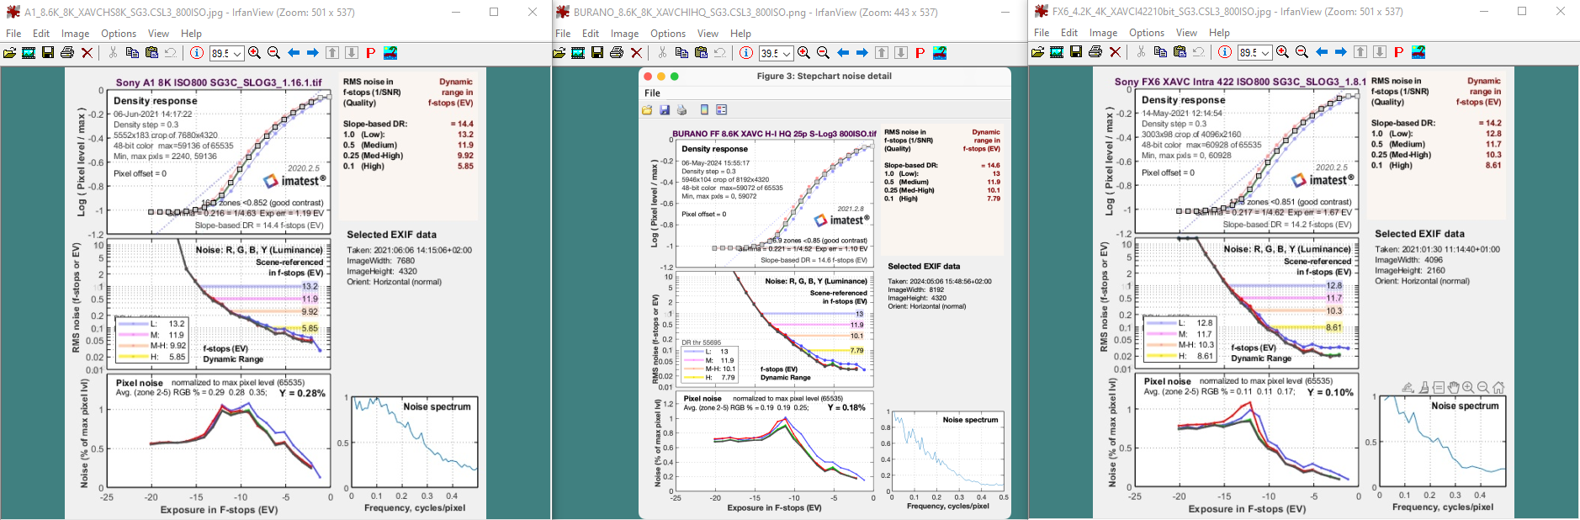Open the About IrfanView icon in A1 window
This screenshot has width=1580, height=520.
(x=390, y=53)
